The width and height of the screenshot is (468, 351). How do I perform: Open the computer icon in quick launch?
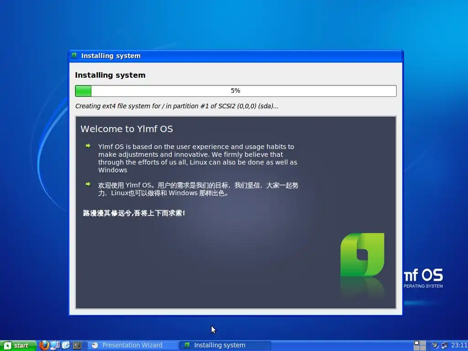[55, 346]
